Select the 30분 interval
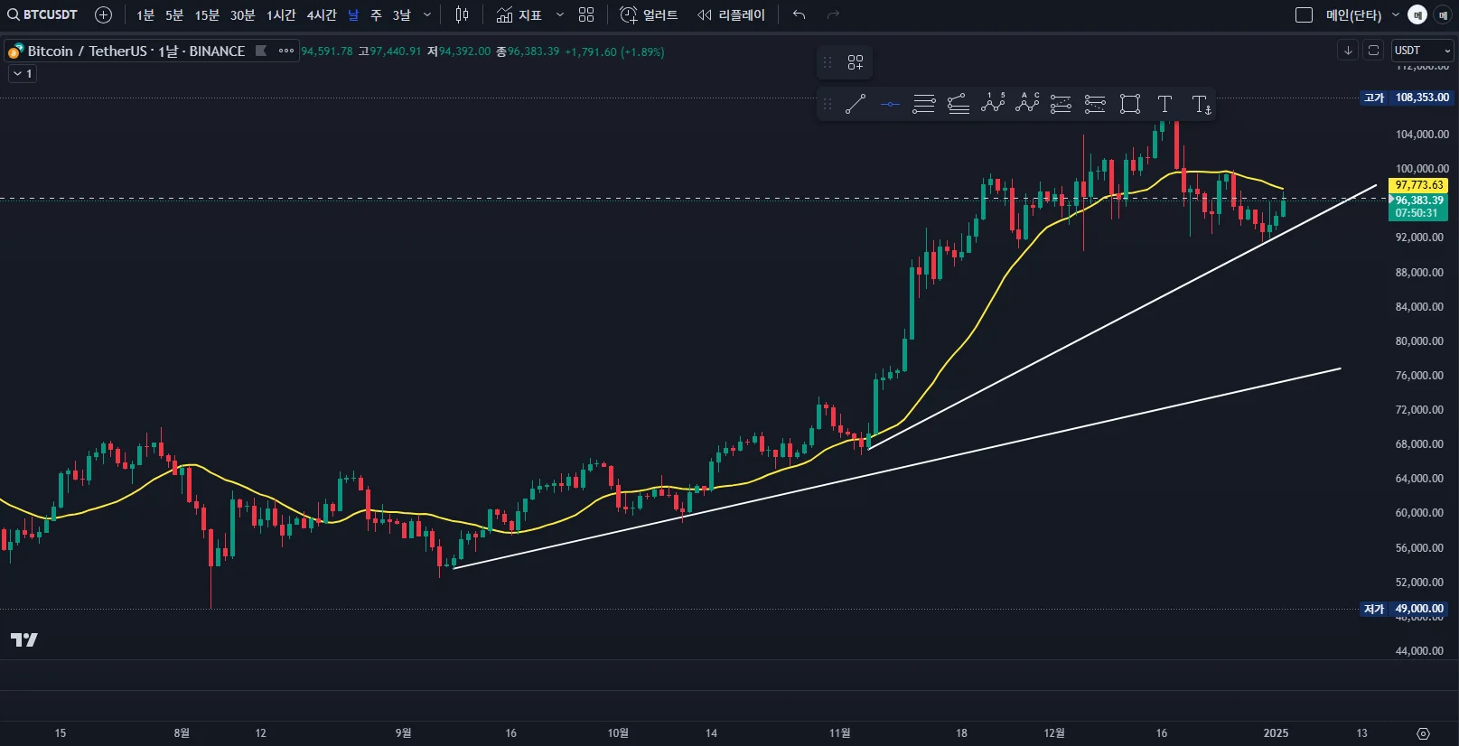The width and height of the screenshot is (1459, 746). [x=242, y=15]
